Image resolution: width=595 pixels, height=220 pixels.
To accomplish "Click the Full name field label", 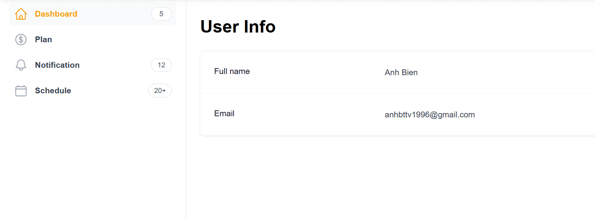I will (x=232, y=71).
